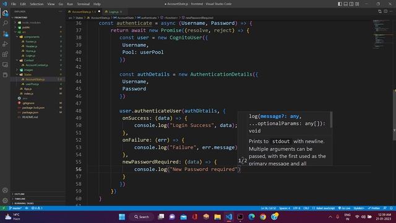Open the Extensions view
The width and height of the screenshot is (396, 223).
(x=5, y=55)
